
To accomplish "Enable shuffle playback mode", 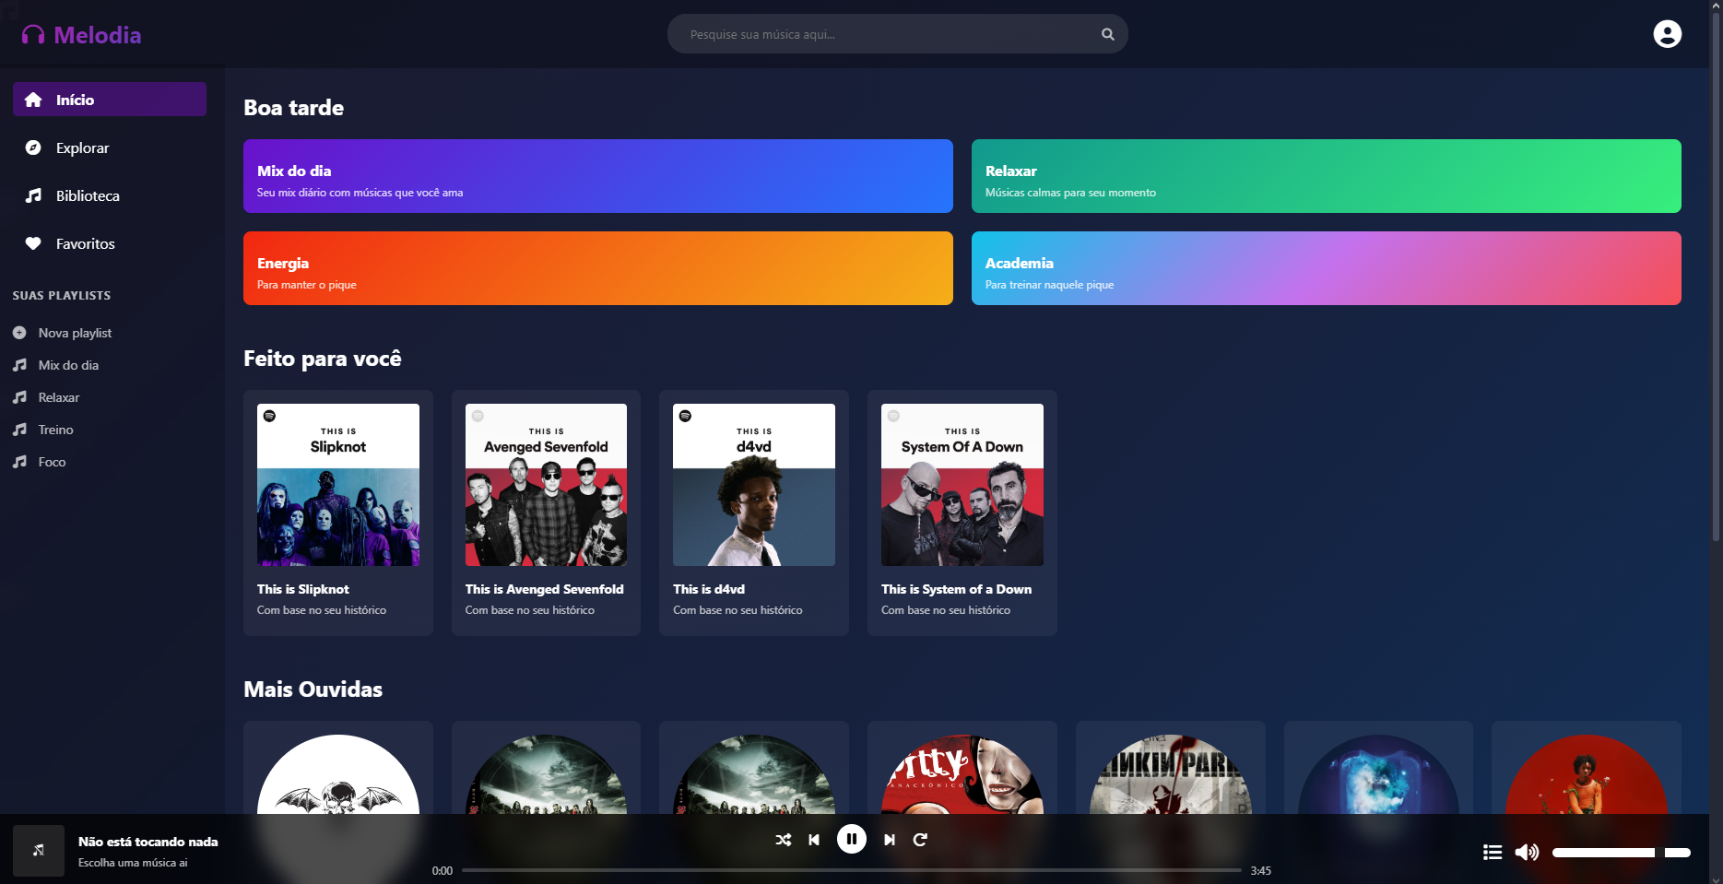I will 783,840.
